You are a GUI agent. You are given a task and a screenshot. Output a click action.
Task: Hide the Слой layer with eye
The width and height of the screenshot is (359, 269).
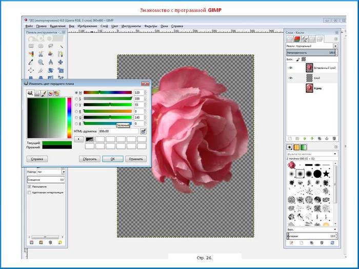tap(291, 78)
